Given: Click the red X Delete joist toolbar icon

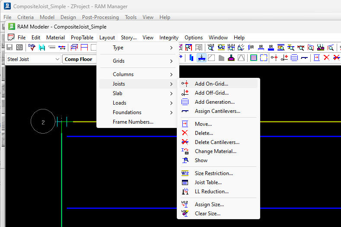Looking at the screenshot, I should (x=327, y=58).
